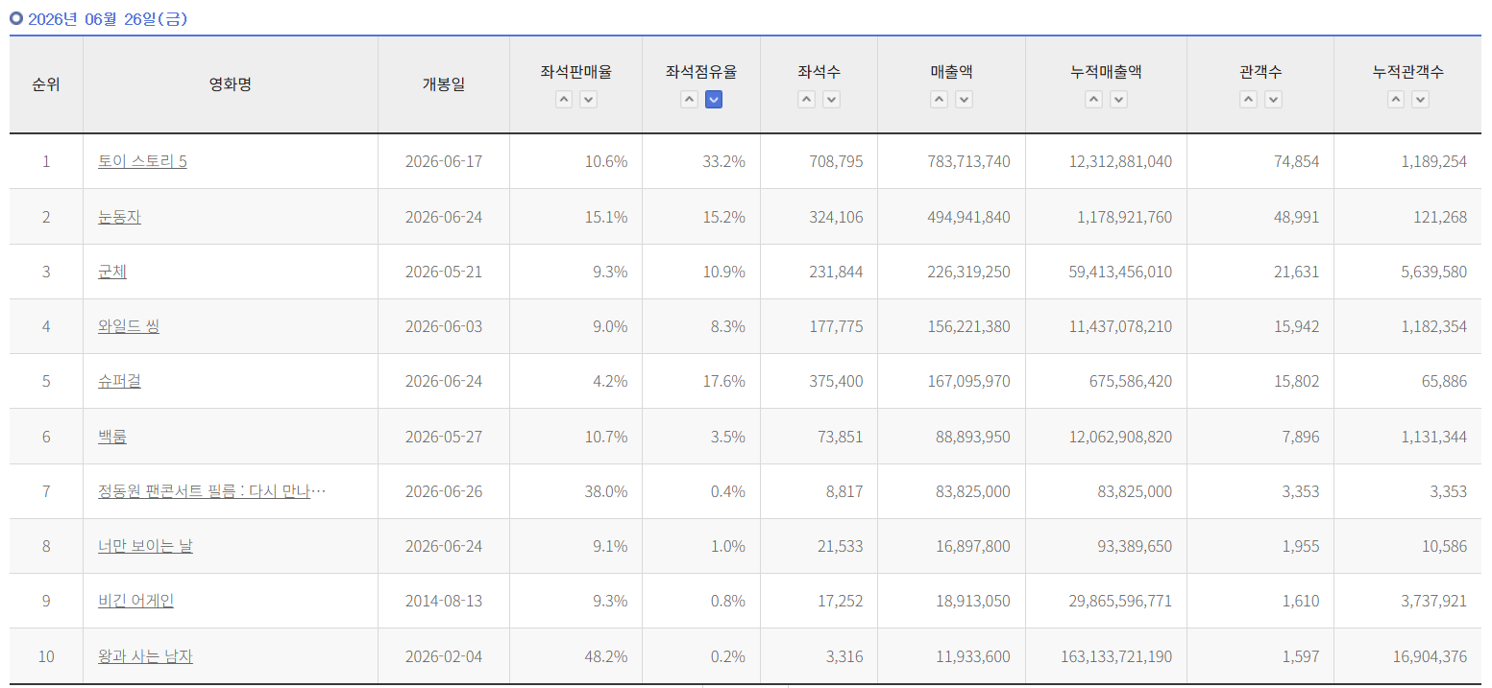Sort 누적관객수 ascending with up arrow
The image size is (1492, 688).
(1396, 99)
